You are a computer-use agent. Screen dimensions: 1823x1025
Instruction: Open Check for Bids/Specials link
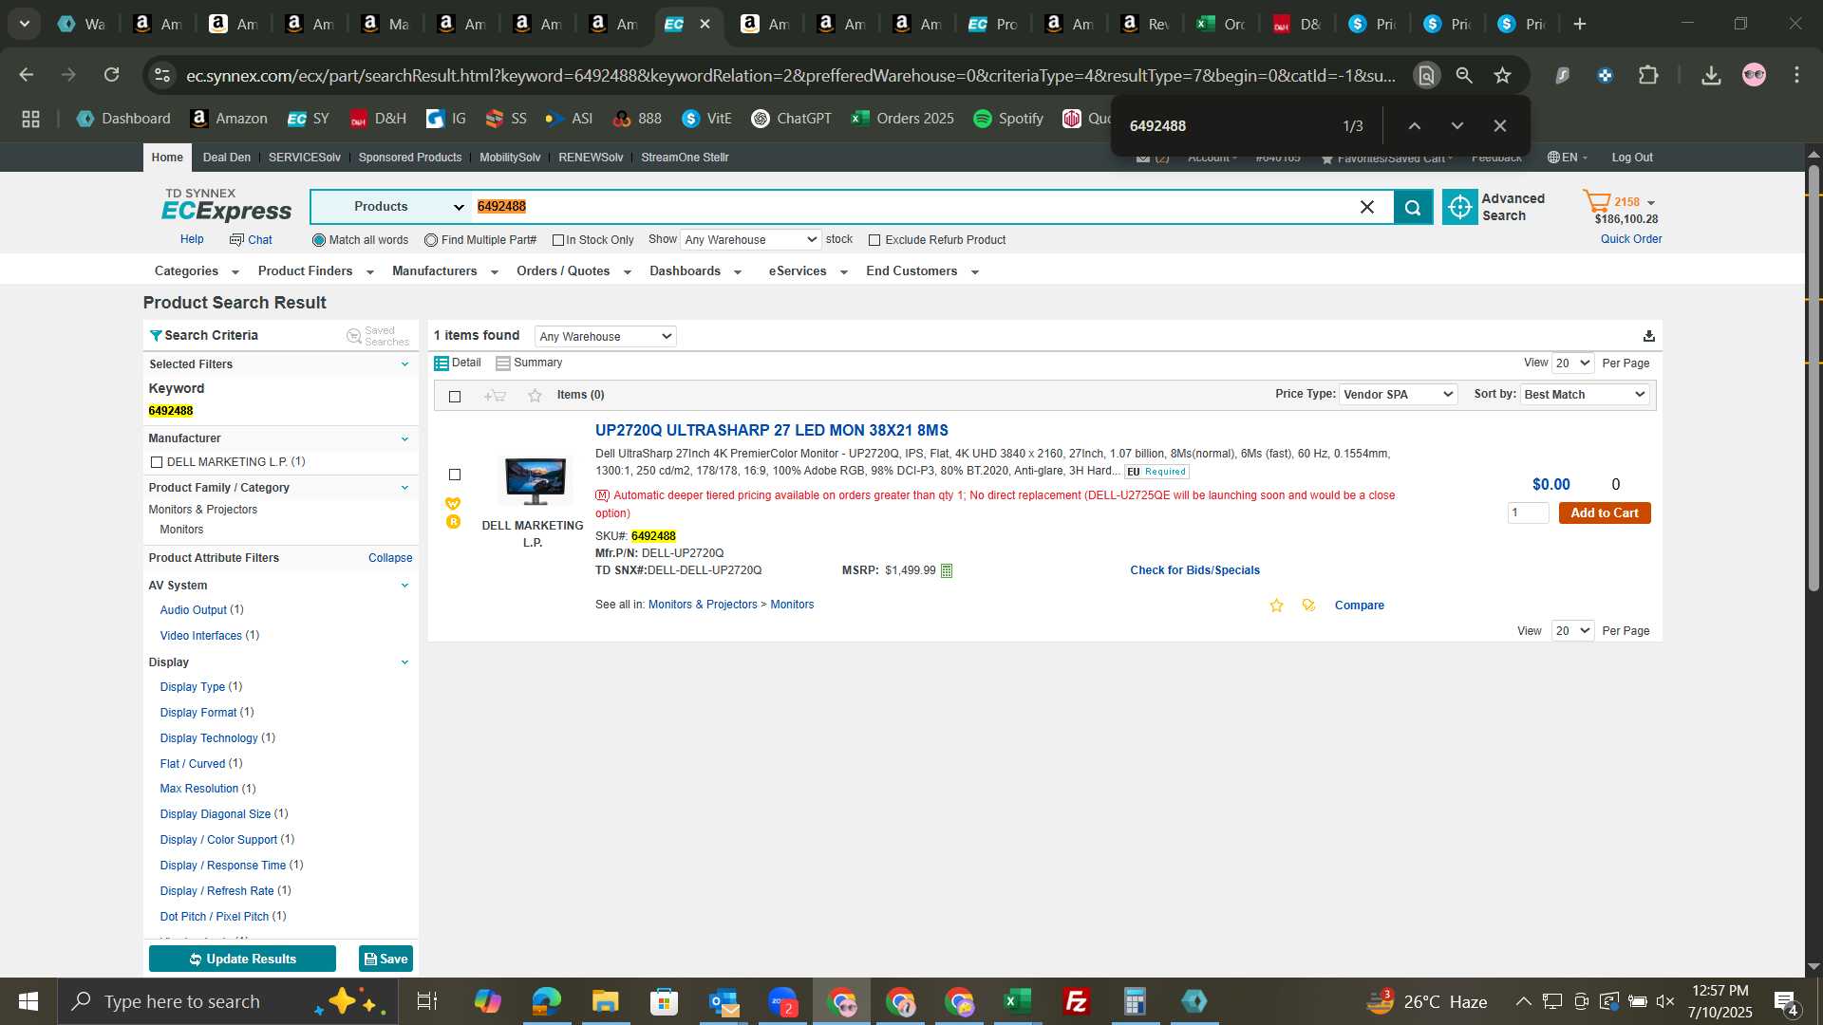coord(1194,570)
